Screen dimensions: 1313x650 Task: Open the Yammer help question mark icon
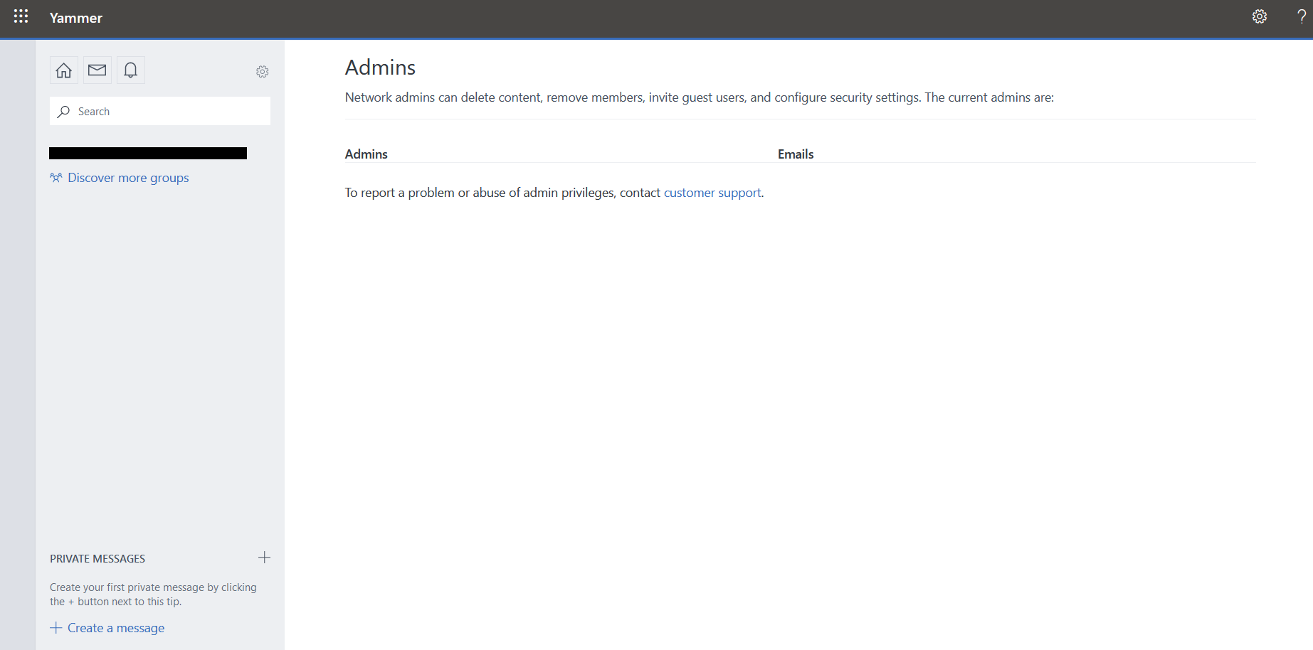pyautogui.click(x=1301, y=17)
